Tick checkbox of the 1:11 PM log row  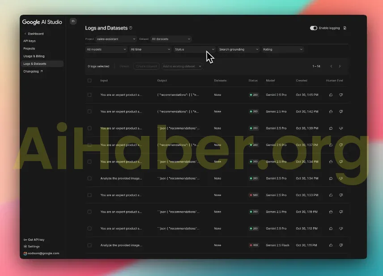click(x=89, y=245)
